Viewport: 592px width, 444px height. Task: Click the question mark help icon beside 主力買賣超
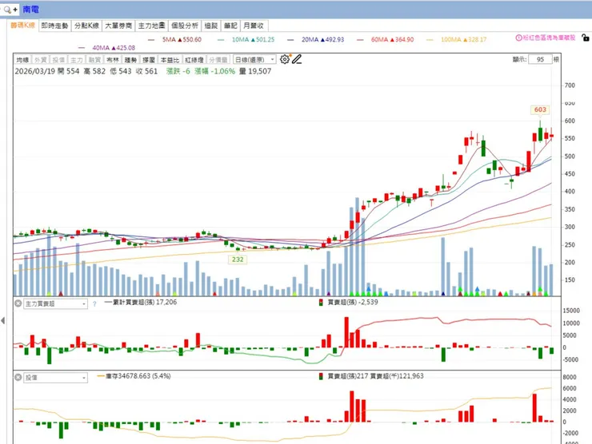click(x=94, y=303)
